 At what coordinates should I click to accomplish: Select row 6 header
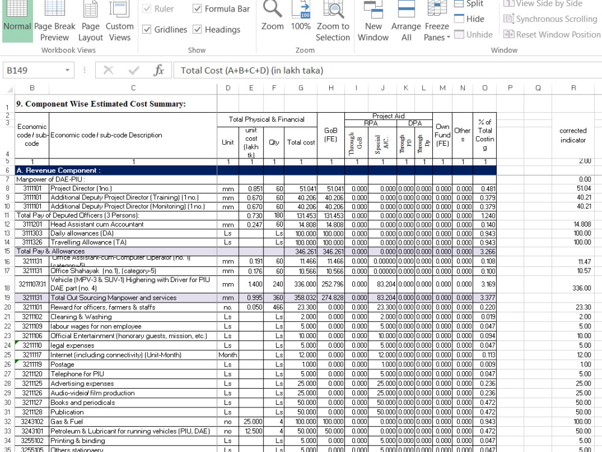(7, 171)
